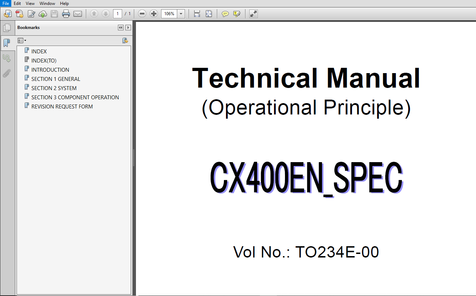Open the SECTION 2 SYSTEM bookmark
Image resolution: width=476 pixels, height=296 pixels.
pos(54,88)
